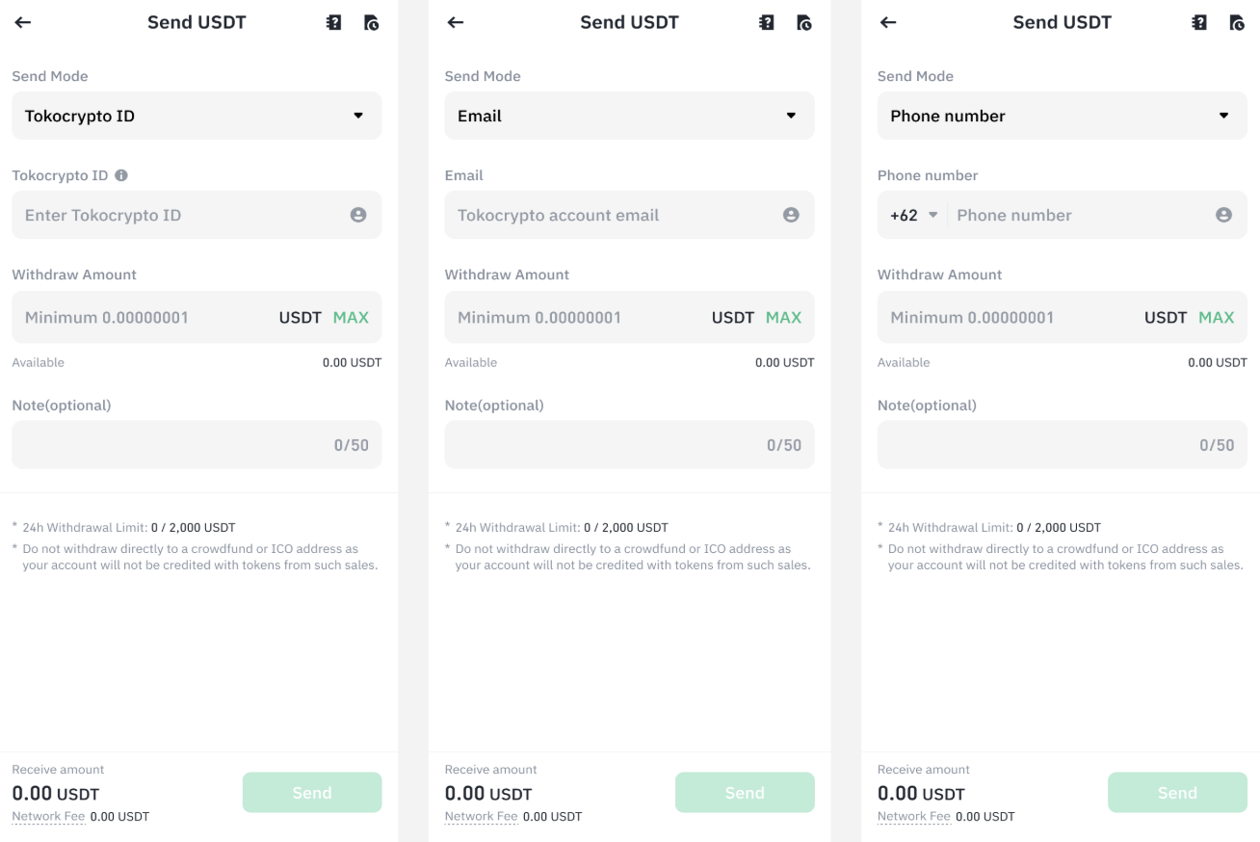Tap MAX on the Tokocrypto ID screen
Screen dimensions: 1260x842
coord(351,317)
